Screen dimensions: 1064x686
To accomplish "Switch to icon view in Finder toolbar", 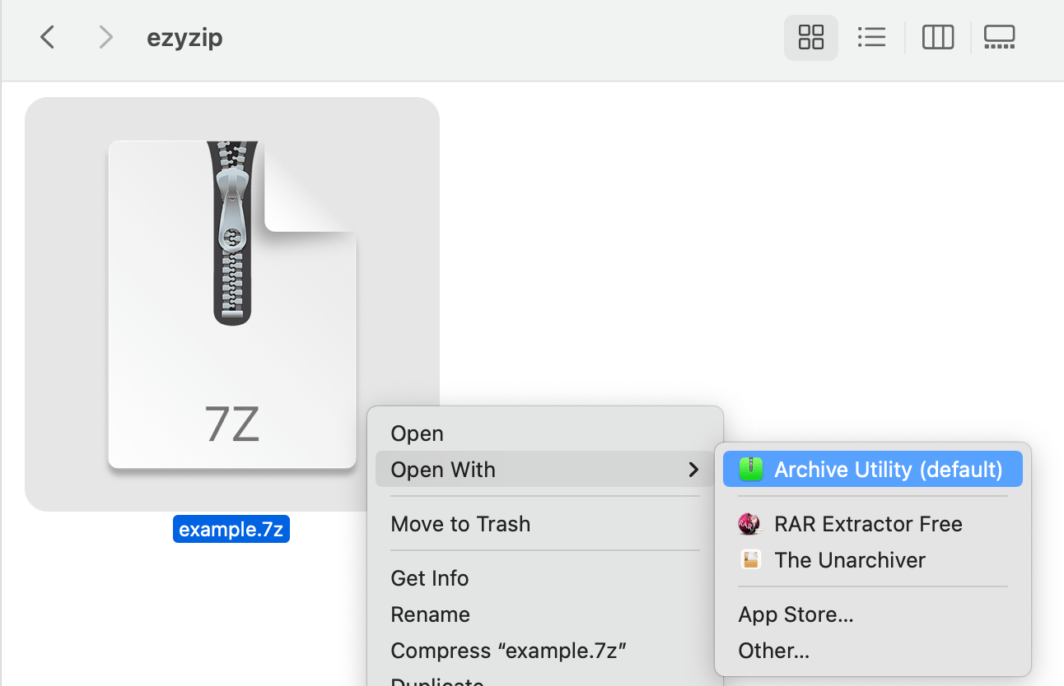I will tap(811, 37).
